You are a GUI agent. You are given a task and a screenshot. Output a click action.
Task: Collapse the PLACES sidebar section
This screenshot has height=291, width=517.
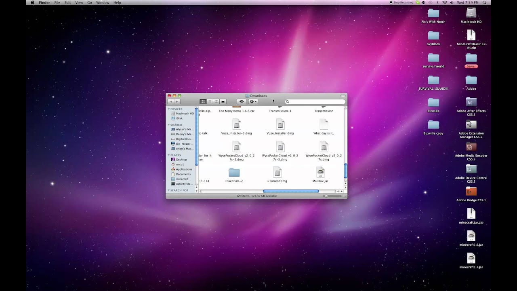tap(169, 155)
